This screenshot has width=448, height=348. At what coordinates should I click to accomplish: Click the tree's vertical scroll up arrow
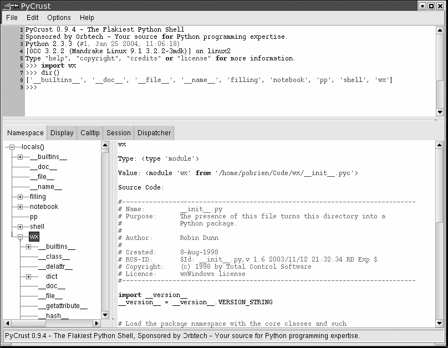coord(105,145)
